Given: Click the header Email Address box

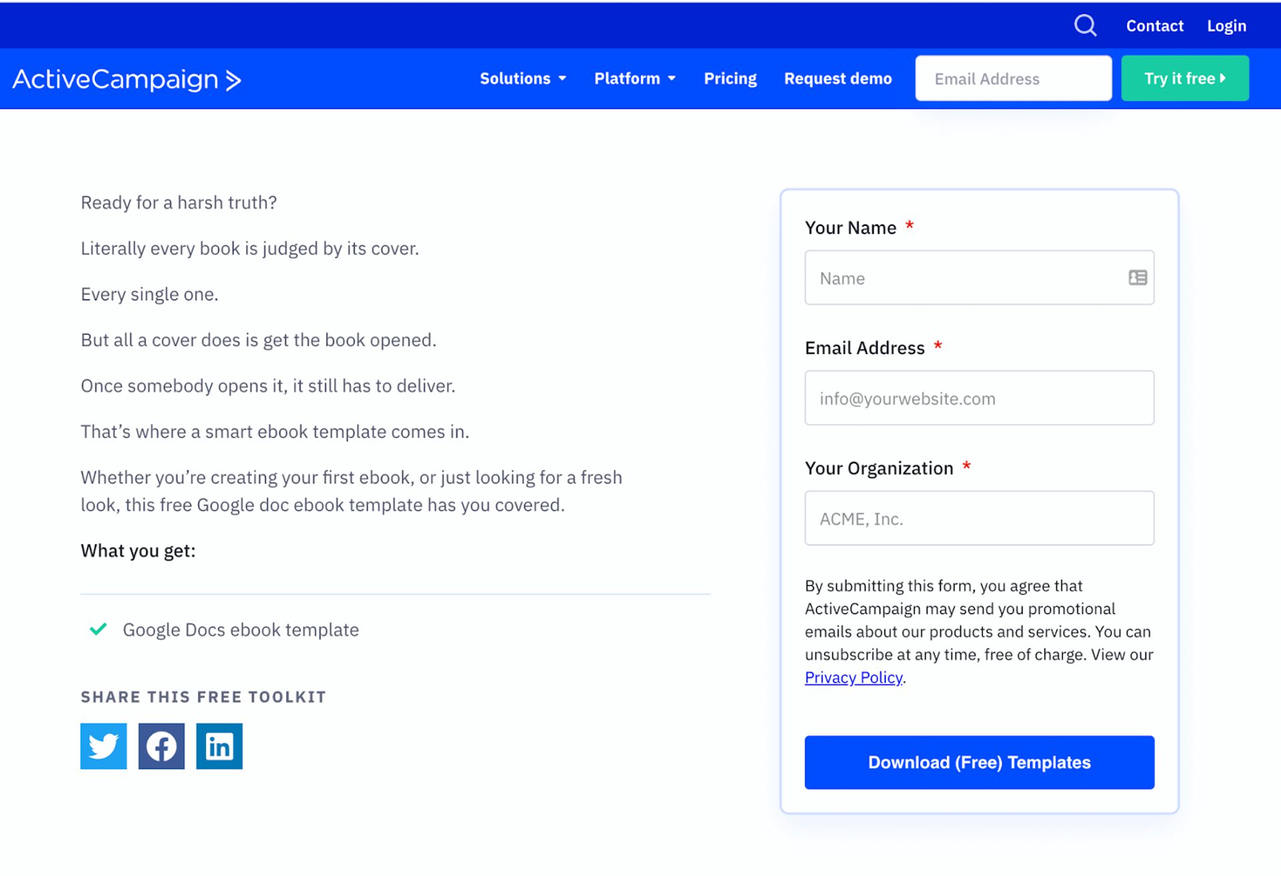Looking at the screenshot, I should [1013, 79].
